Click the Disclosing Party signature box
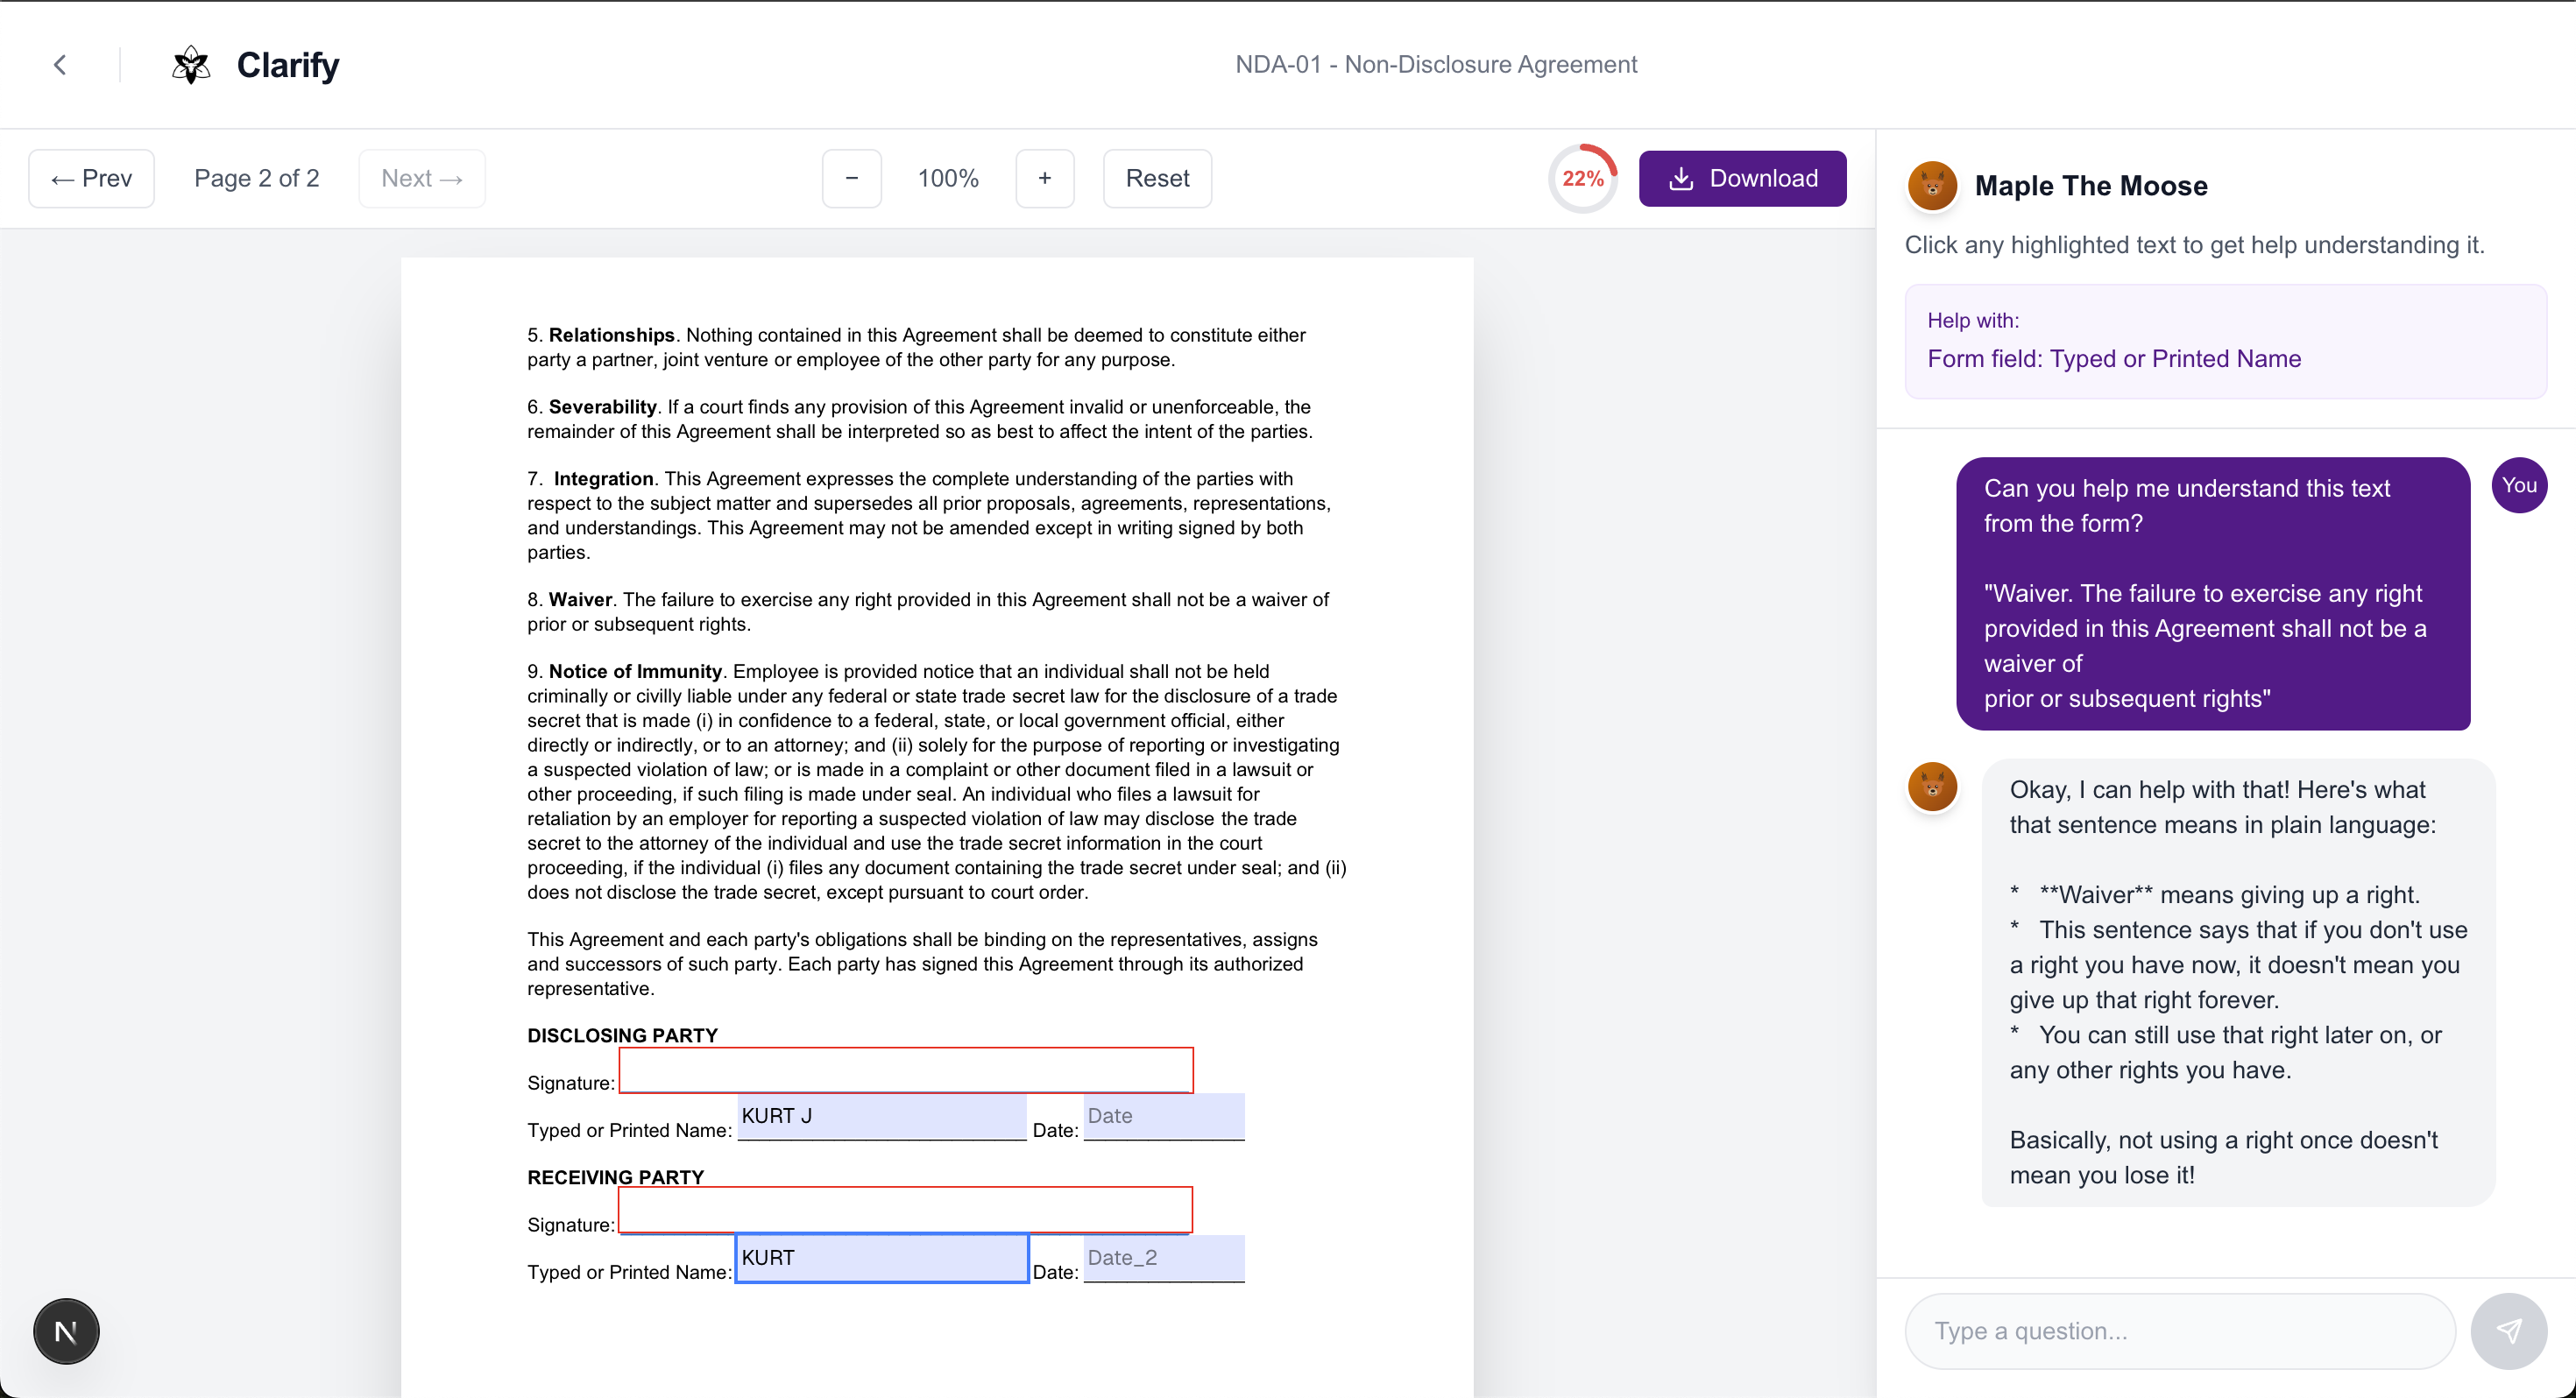The image size is (2576, 1398). pyautogui.click(x=905, y=1070)
